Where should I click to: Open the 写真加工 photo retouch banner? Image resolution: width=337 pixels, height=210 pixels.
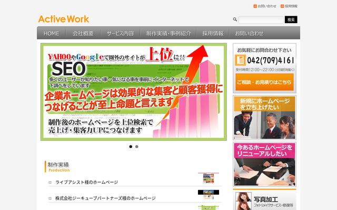pyautogui.click(x=264, y=199)
